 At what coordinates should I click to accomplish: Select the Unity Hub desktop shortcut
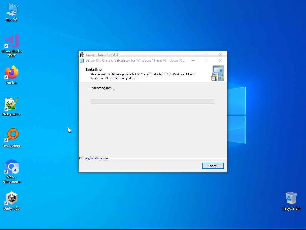coord(12,201)
